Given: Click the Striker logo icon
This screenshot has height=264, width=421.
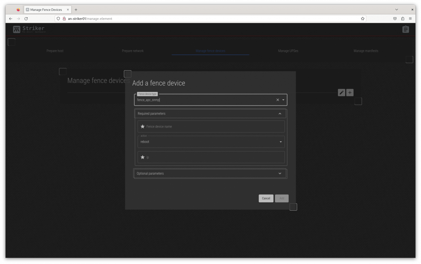Looking at the screenshot, I should 16,29.
